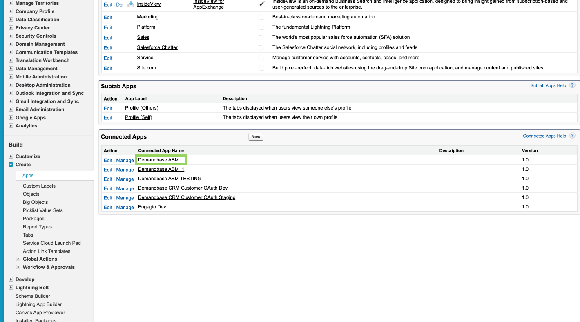
Task: Click the Connected Apps Help question mark icon
Action: click(572, 136)
